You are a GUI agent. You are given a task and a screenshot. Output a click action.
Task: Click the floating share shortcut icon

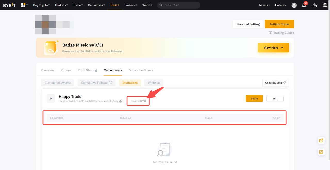click(321, 140)
